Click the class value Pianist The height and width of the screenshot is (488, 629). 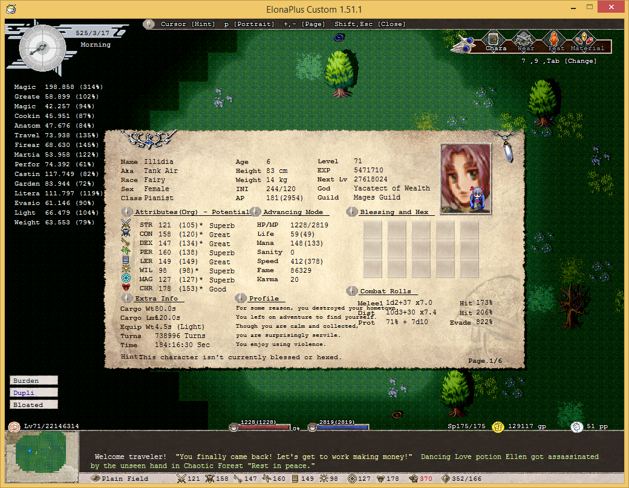click(x=159, y=198)
